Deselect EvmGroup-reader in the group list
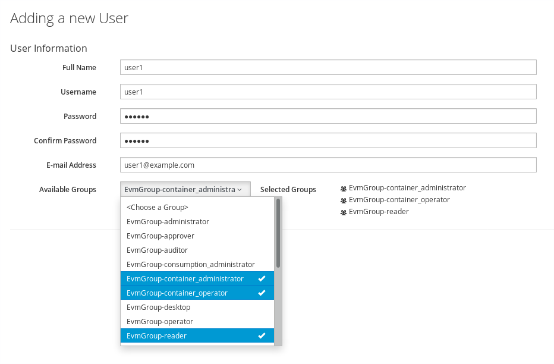This screenshot has width=554, height=364. pos(157,336)
